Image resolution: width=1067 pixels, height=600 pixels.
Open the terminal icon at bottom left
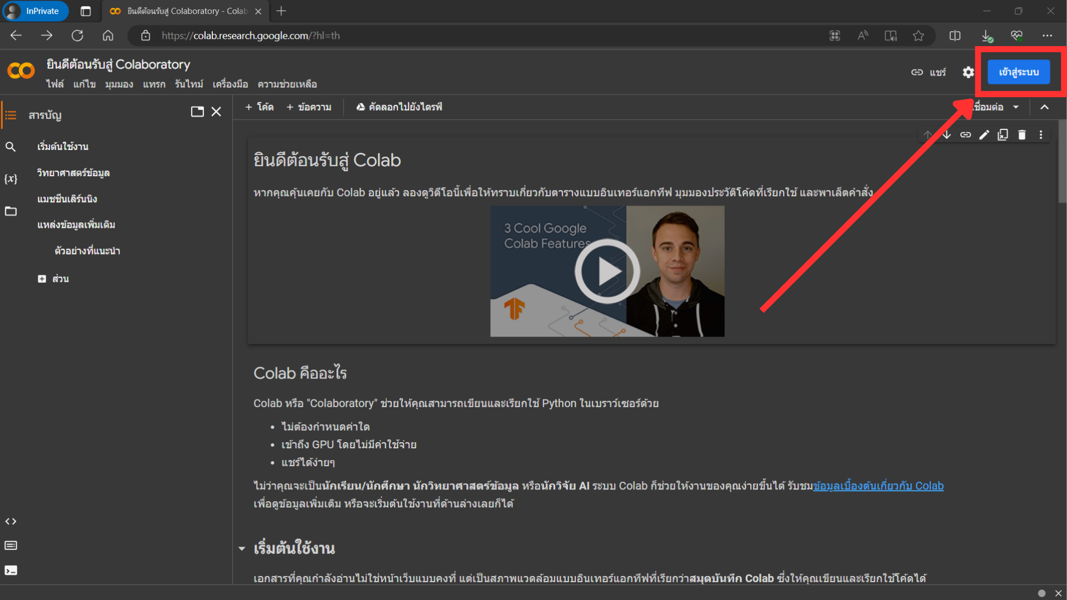pyautogui.click(x=11, y=571)
